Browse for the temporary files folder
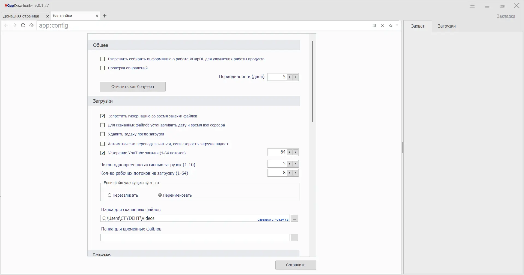Viewport: 524px width, 275px height. (294, 238)
